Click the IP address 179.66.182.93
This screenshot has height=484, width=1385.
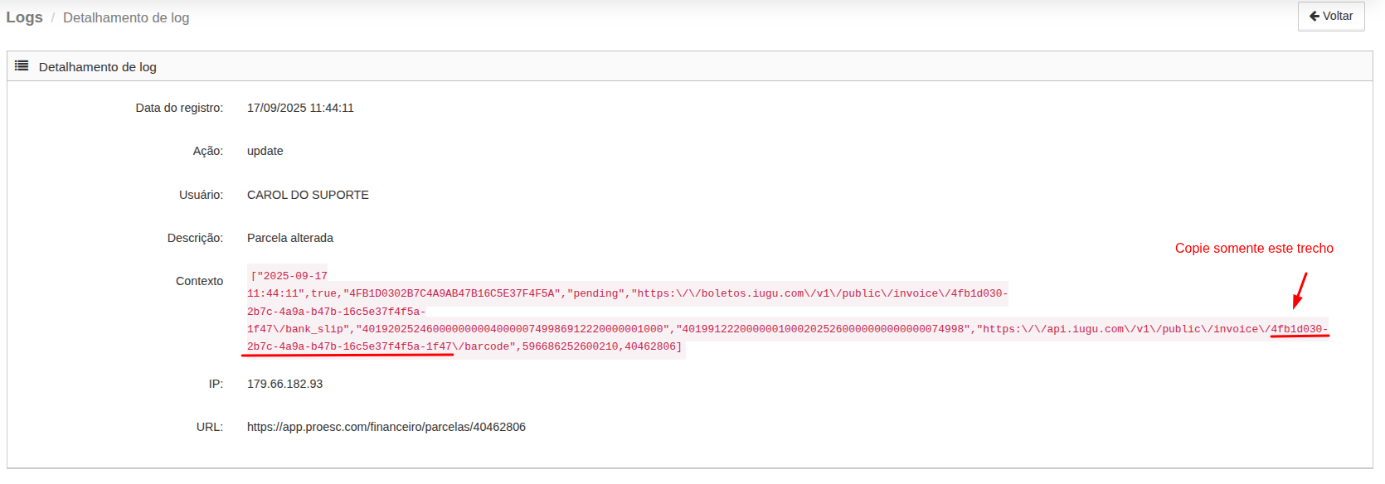284,384
